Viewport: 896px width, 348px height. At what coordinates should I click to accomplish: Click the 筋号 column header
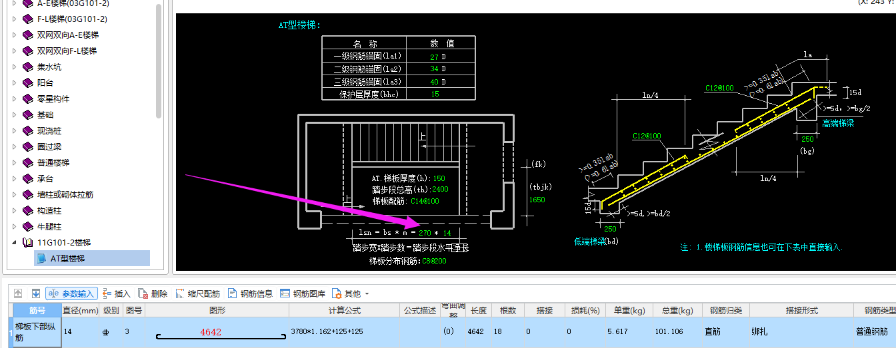pyautogui.click(x=37, y=311)
